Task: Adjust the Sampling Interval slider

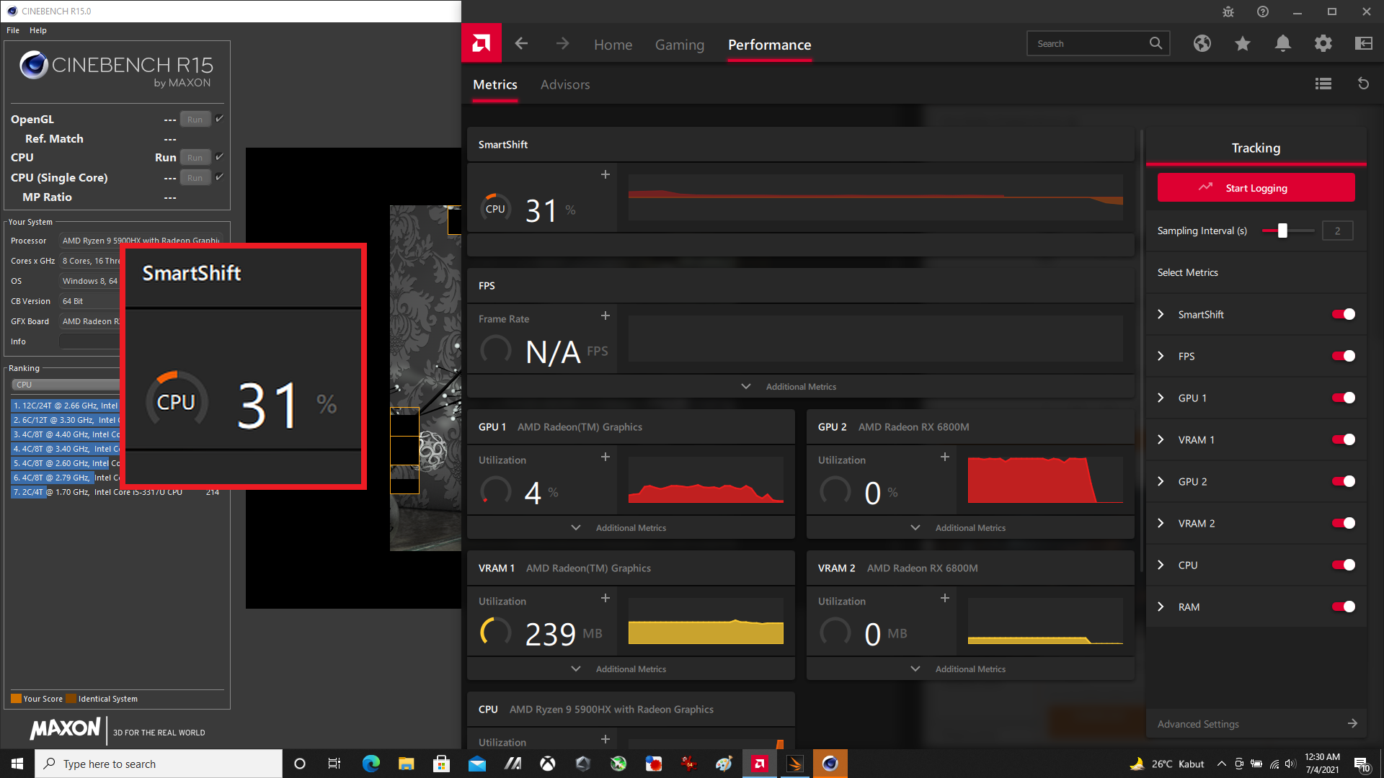Action: [1282, 231]
